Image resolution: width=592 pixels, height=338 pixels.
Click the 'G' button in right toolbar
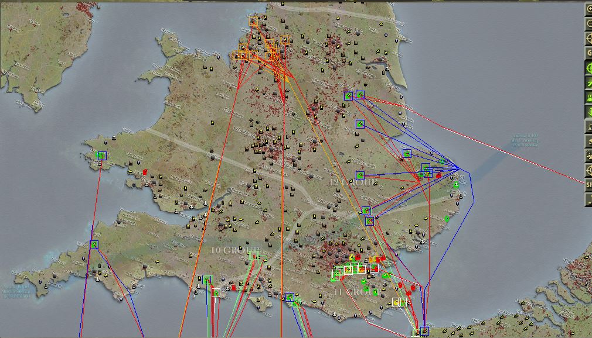[589, 53]
